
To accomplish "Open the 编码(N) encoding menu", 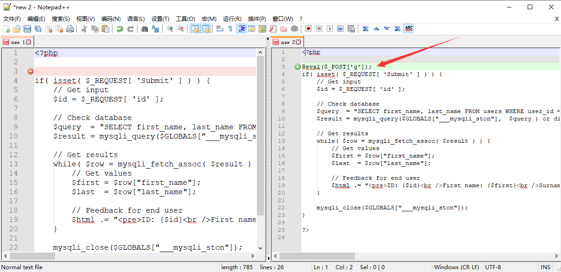I will click(x=111, y=19).
